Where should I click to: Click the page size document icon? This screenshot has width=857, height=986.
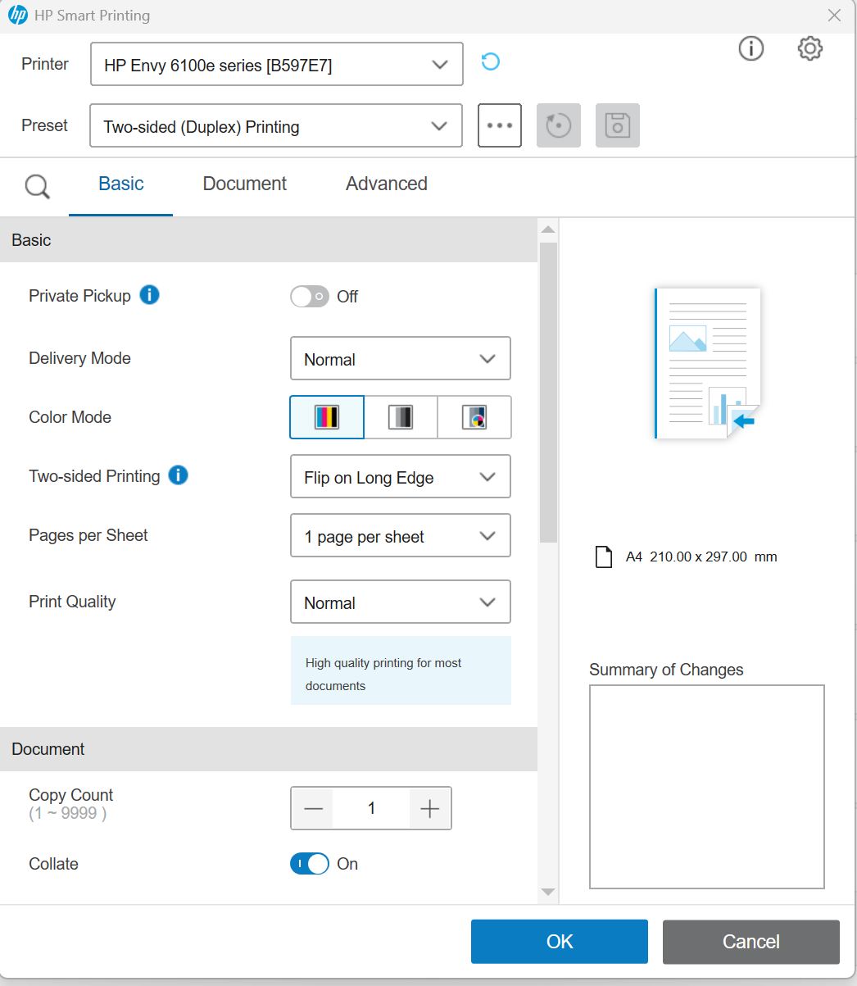[604, 557]
